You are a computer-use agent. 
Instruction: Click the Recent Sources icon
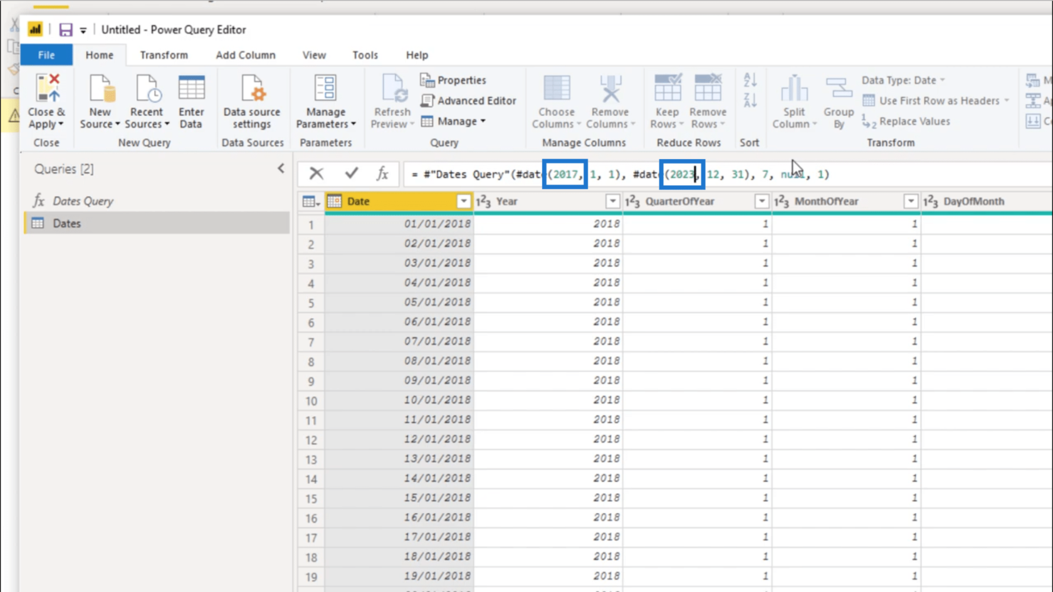[x=147, y=88]
